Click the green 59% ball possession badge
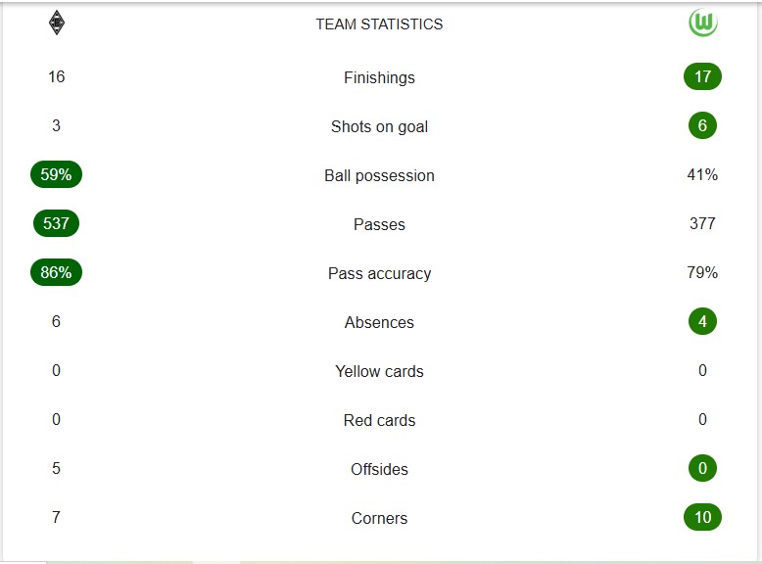The height and width of the screenshot is (564, 762). [57, 174]
